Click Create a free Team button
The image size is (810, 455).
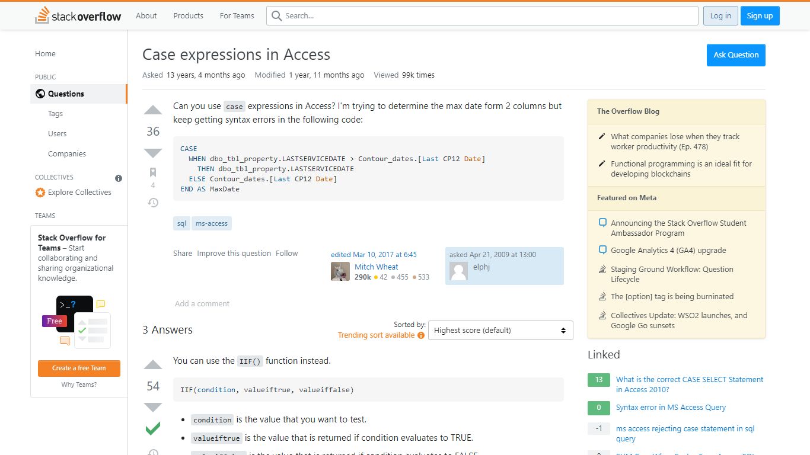[79, 369]
